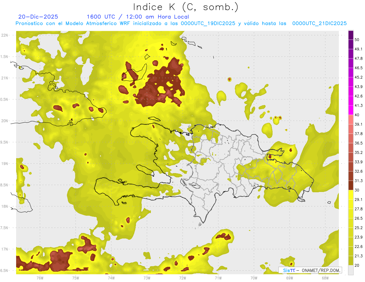Click the colorbar value '22.6'

coord(359,246)
